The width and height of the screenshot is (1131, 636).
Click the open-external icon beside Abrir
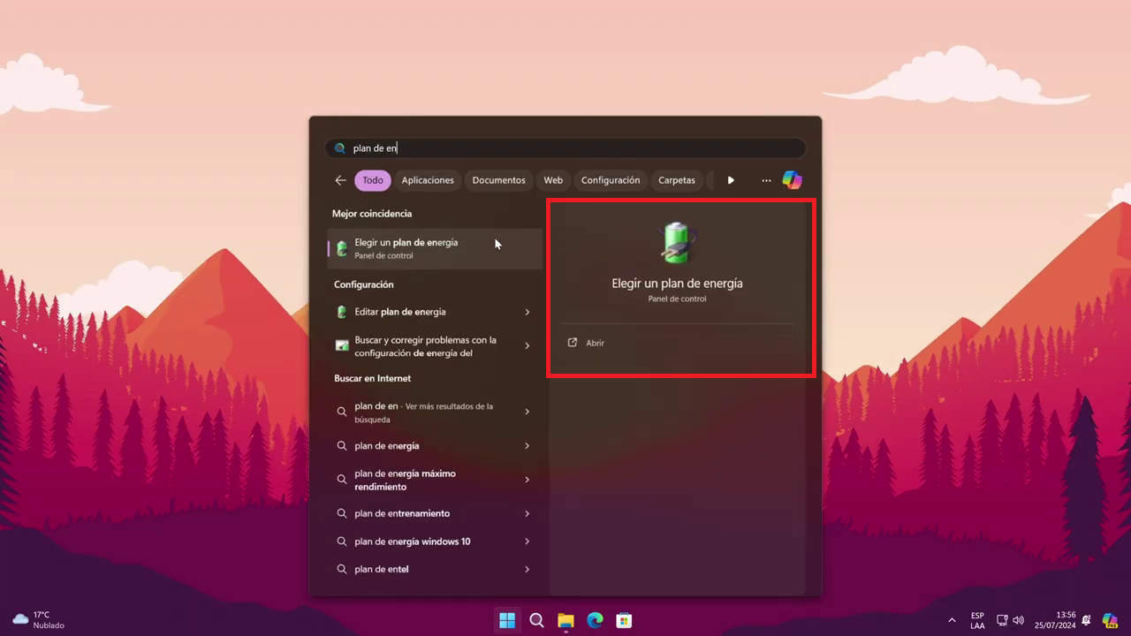click(573, 343)
